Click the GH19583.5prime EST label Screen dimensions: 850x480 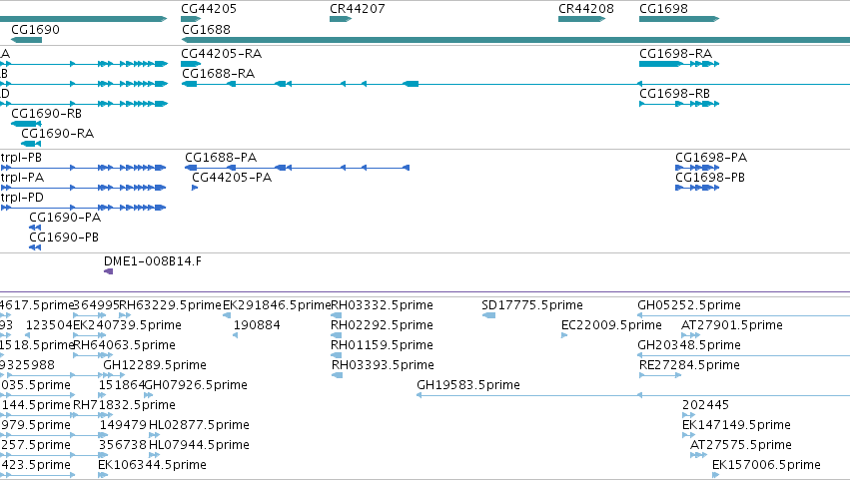click(x=467, y=385)
